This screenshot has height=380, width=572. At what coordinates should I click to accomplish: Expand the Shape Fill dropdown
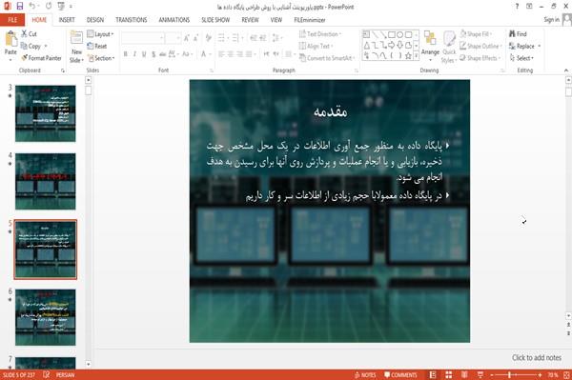pyautogui.click(x=476, y=34)
